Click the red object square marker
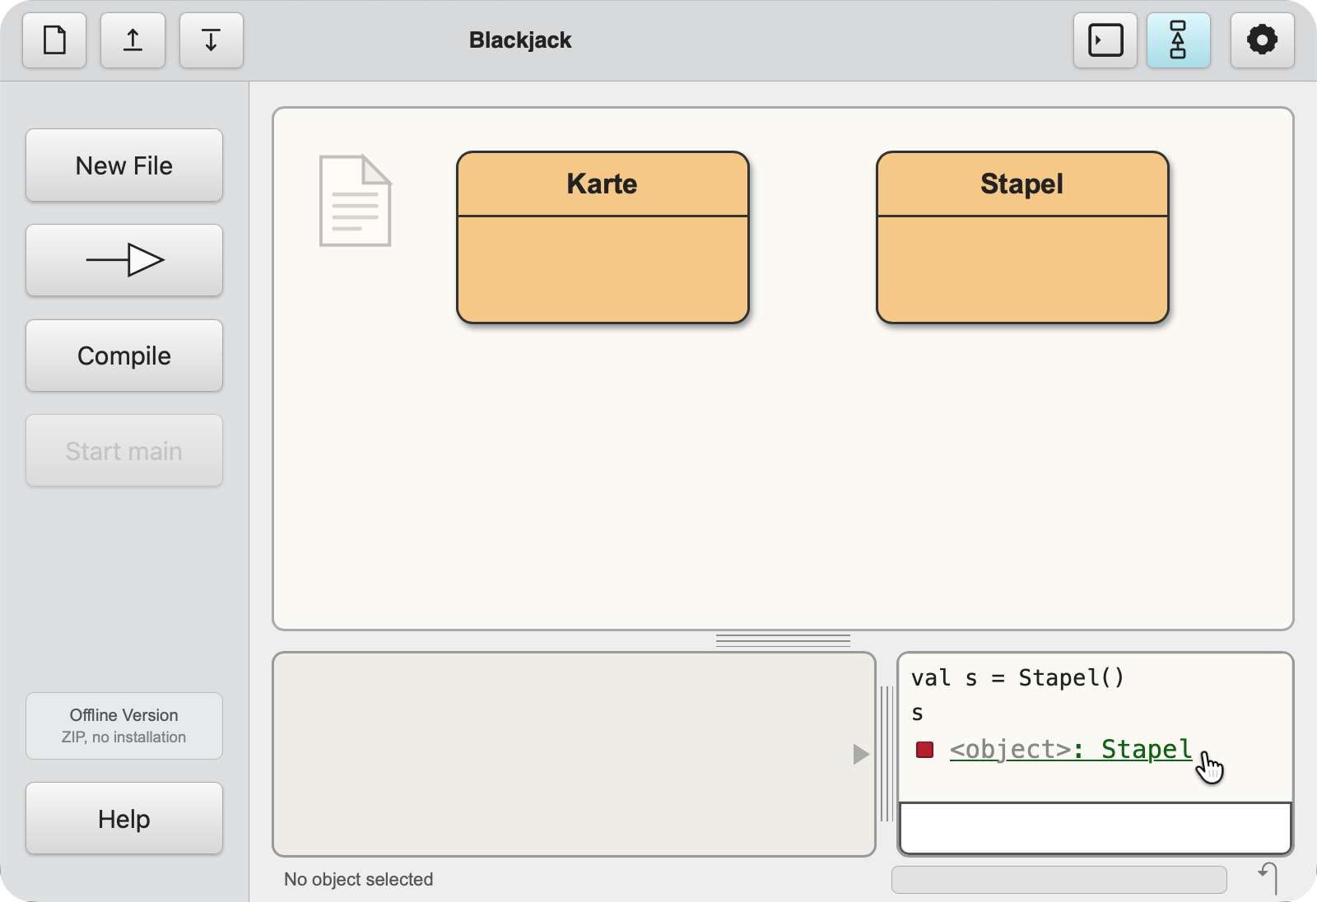 925,750
